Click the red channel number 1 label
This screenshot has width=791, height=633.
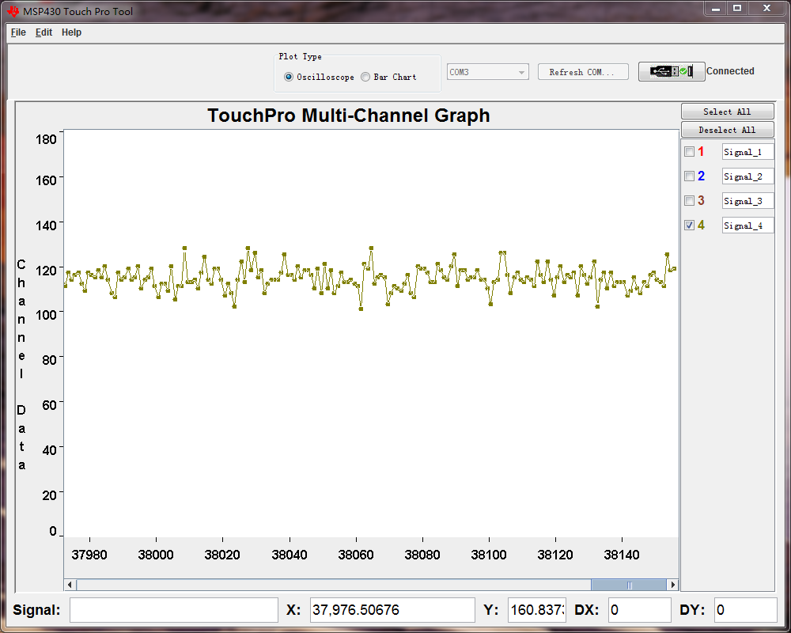pyautogui.click(x=701, y=151)
